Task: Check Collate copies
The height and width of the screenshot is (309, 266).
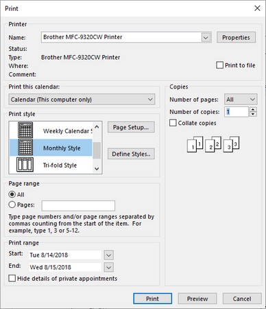Action: tap(173, 123)
